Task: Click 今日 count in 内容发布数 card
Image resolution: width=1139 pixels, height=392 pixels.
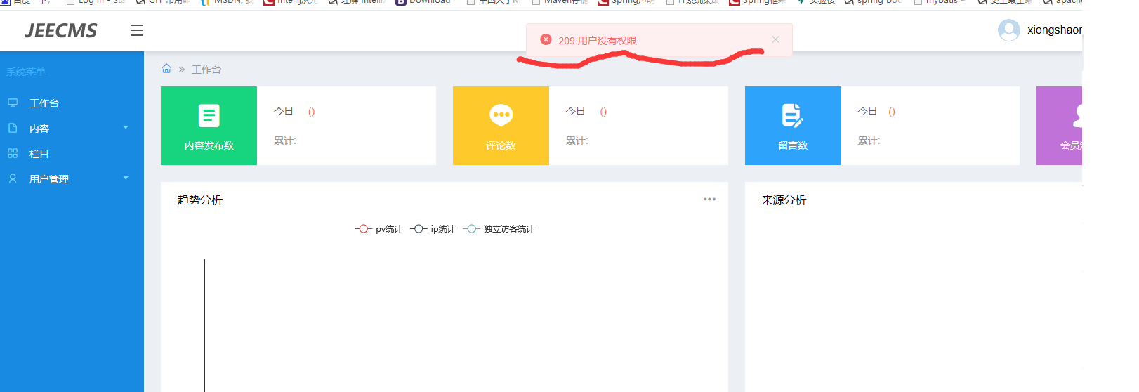Action: tap(312, 112)
